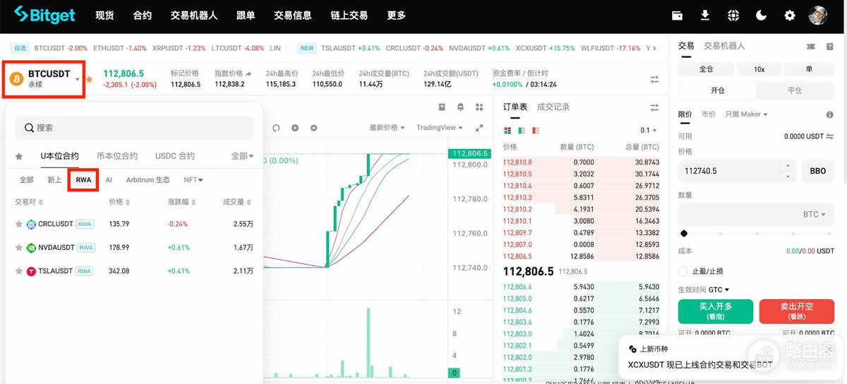Viewport: 847px width, 384px height.
Task: Switch to 平仓 mode
Action: (795, 90)
